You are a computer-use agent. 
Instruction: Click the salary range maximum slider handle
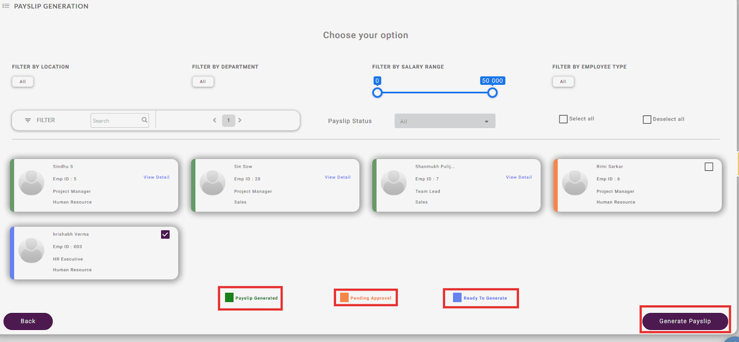(x=492, y=93)
